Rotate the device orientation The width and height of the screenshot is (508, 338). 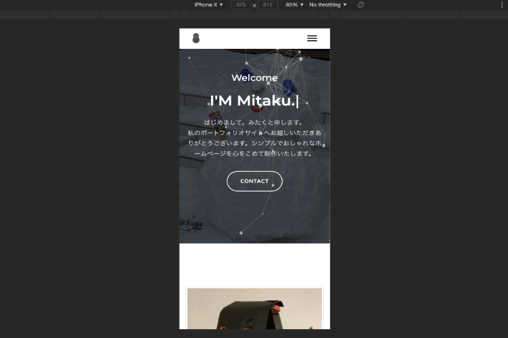click(361, 5)
